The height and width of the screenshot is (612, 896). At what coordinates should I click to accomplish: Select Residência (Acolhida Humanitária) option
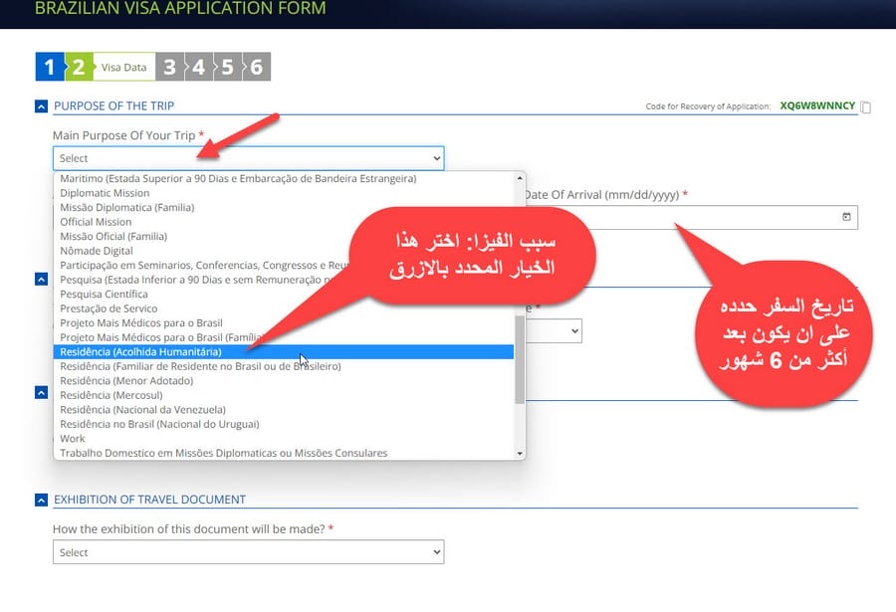pos(140,352)
